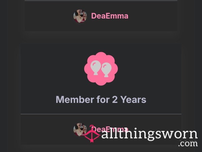Screen dimensions: 202x152
Task: Click the ".com" watermark text
Action: (188, 144)
